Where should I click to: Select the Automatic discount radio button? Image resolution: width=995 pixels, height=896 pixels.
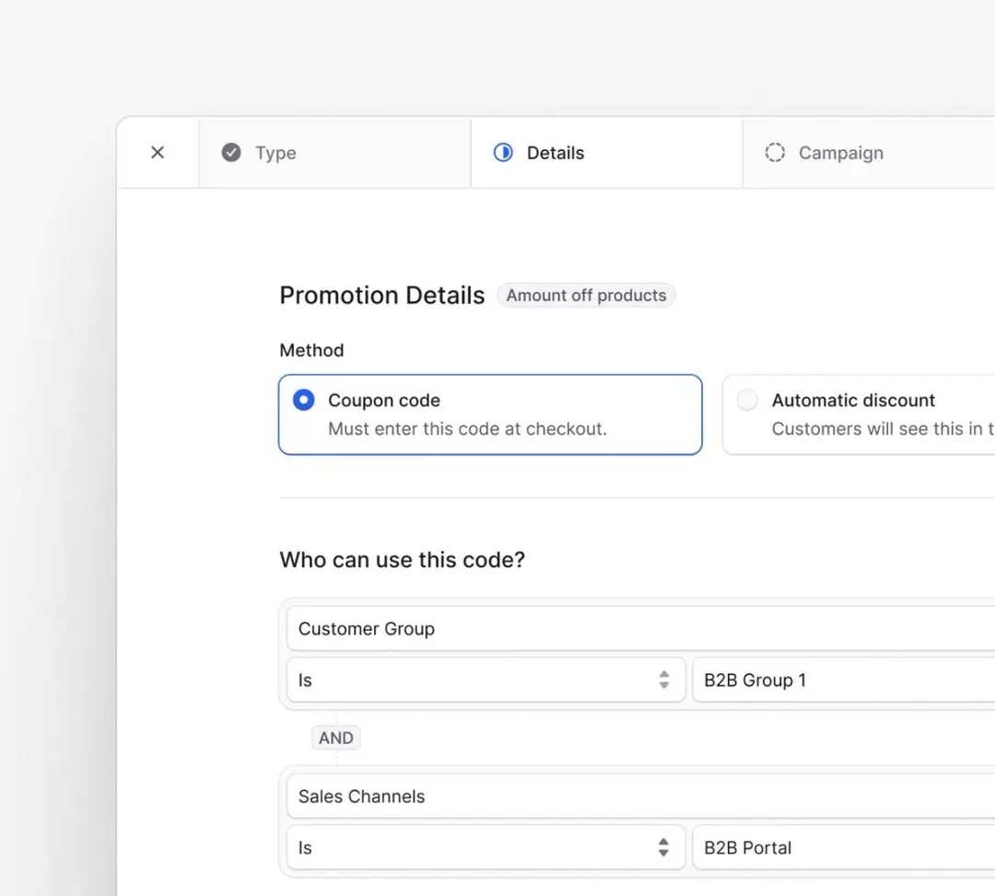click(x=747, y=401)
